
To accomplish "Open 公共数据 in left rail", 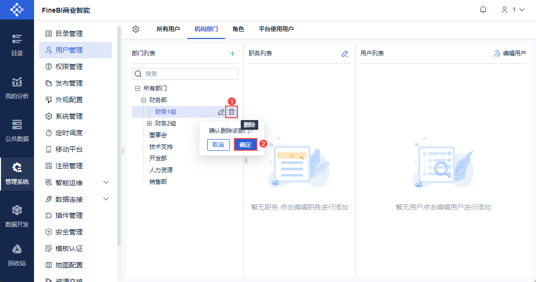I will coord(17,130).
